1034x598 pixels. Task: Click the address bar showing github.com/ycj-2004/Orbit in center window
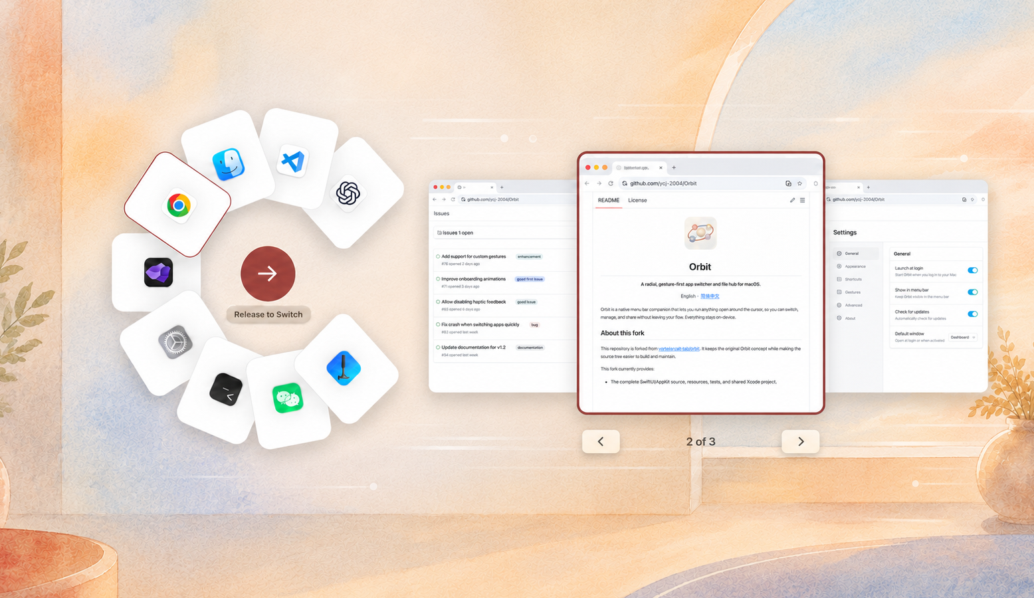click(712, 183)
